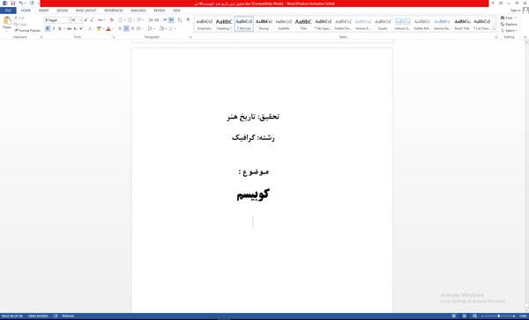529x320 pixels.
Task: Click the proofing errors status bar icon
Action: click(x=56, y=316)
